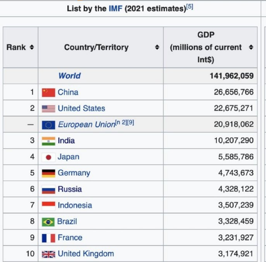The height and width of the screenshot is (262, 266).
Task: Click the European Union flag icon
Action: tap(49, 125)
